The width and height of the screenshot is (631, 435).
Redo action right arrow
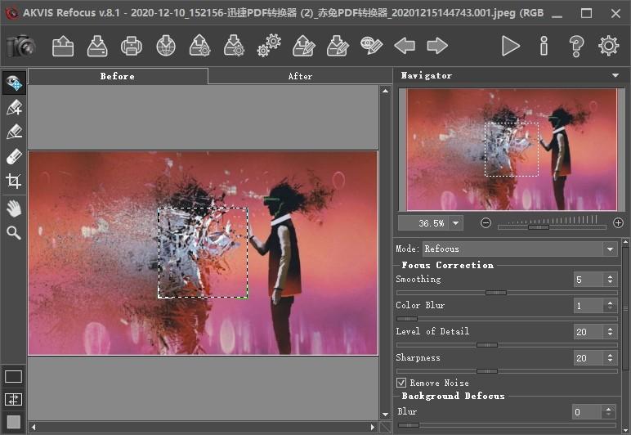[x=437, y=46]
